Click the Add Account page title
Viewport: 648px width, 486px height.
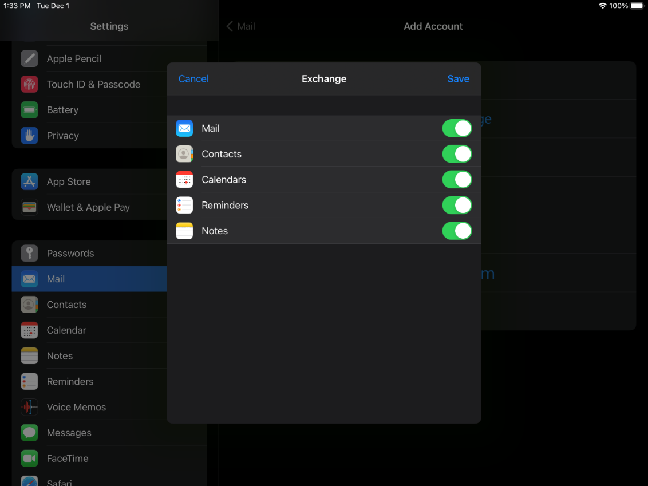coord(433,26)
